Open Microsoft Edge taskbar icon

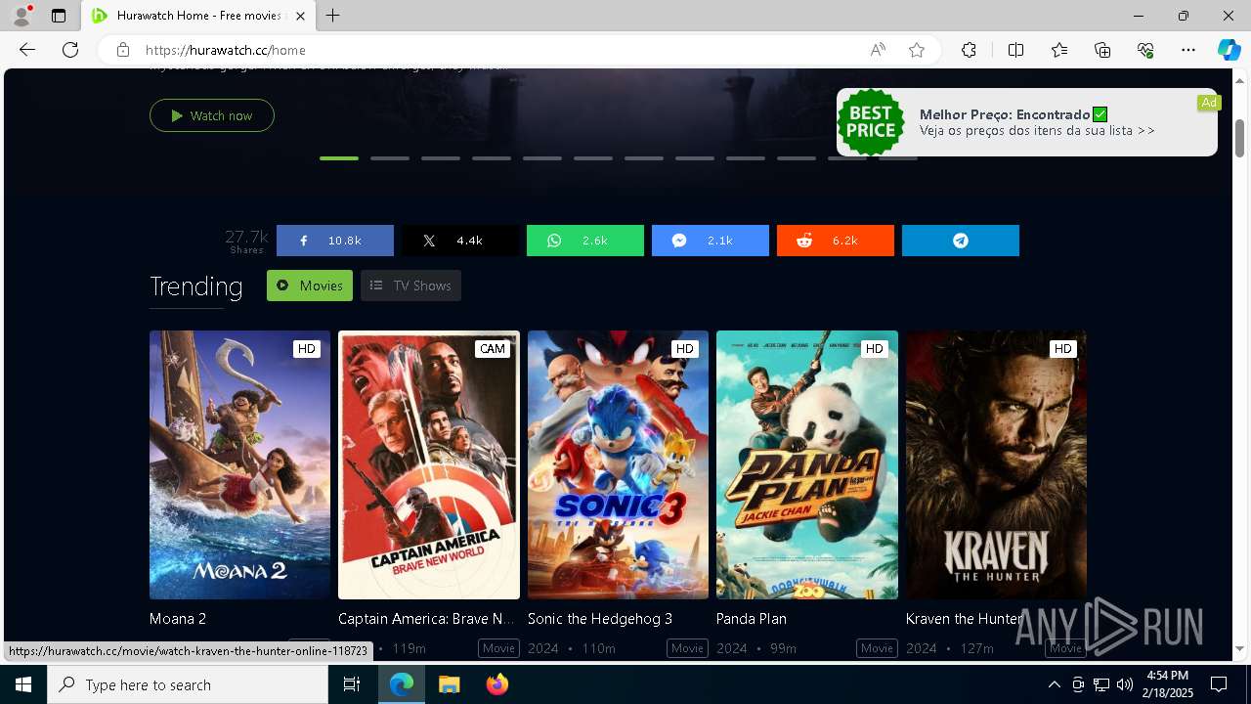[402, 684]
